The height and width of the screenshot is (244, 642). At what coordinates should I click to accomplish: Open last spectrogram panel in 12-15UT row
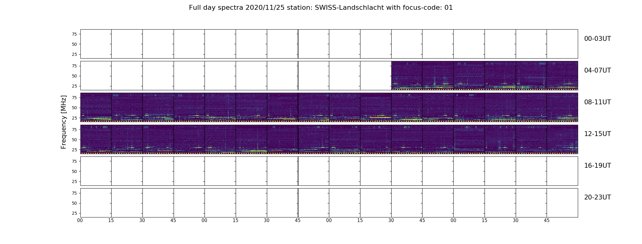coord(562,139)
